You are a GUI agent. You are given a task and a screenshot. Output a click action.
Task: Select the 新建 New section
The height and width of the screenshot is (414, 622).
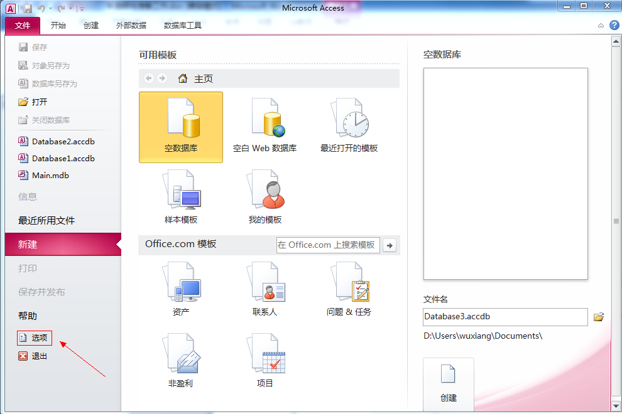coord(63,245)
